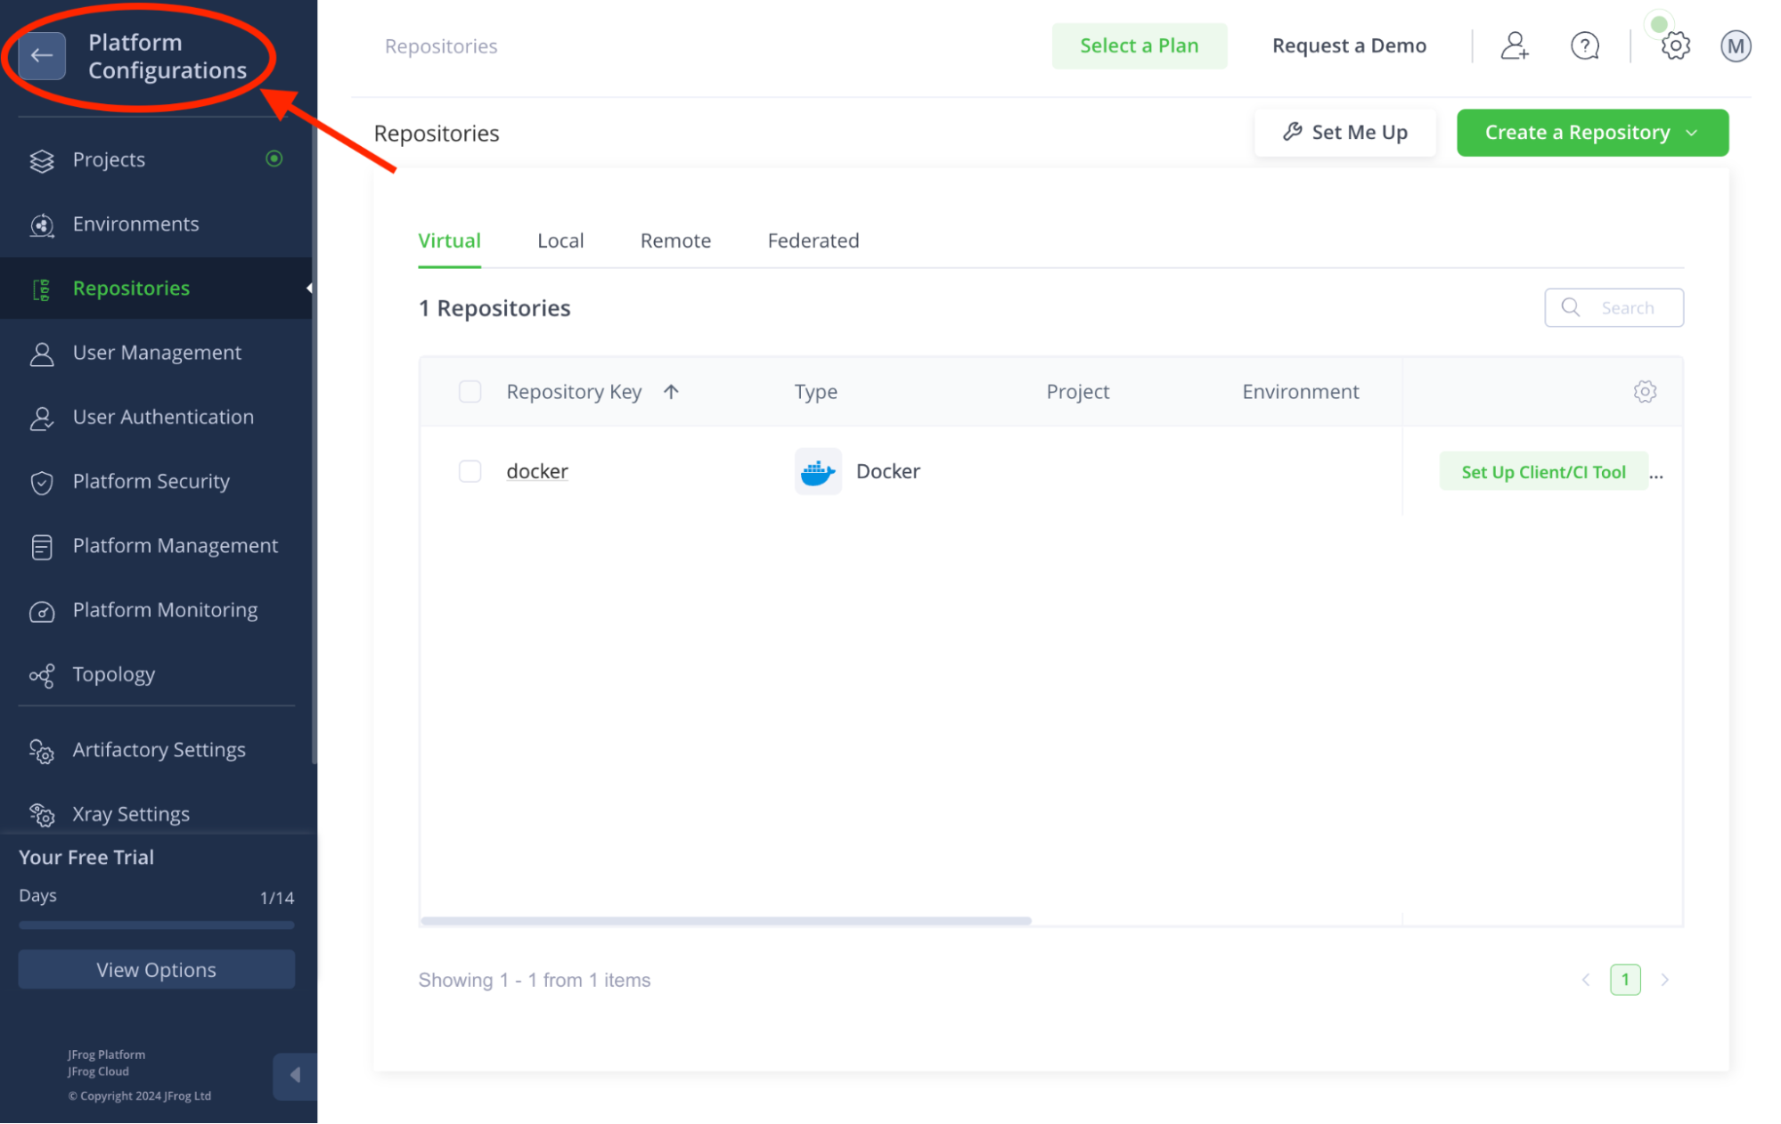Expand the Create a Repository dropdown
Screen dimensions: 1781x1124
[1692, 132]
